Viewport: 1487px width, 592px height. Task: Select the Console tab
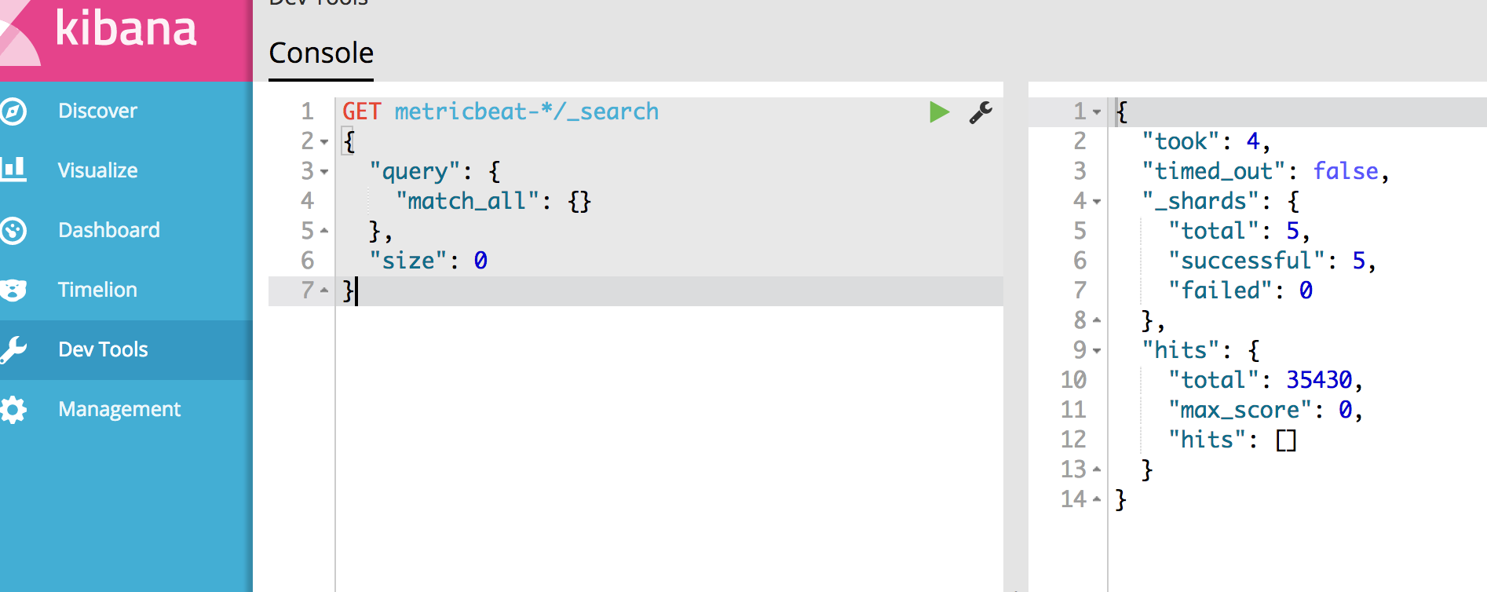321,53
